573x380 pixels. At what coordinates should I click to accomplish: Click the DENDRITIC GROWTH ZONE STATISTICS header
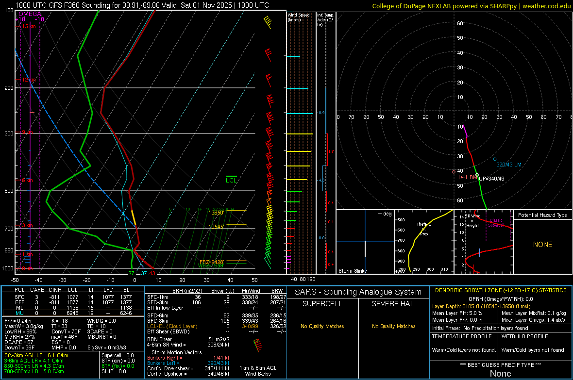click(501, 290)
